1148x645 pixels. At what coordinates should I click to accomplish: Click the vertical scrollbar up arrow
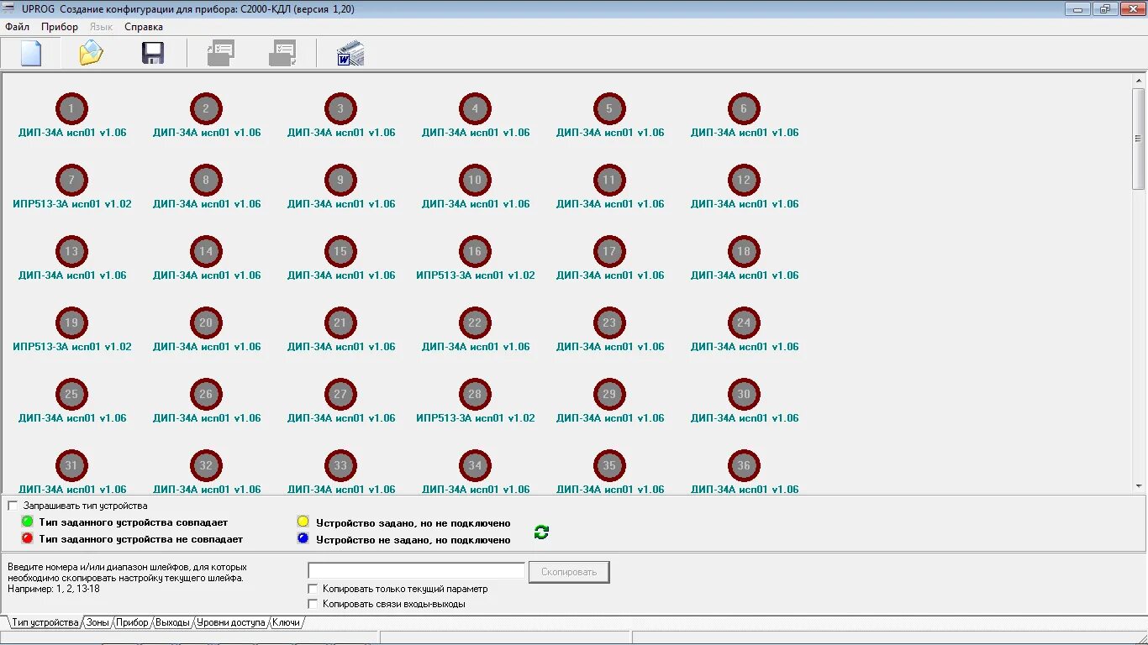coord(1139,80)
